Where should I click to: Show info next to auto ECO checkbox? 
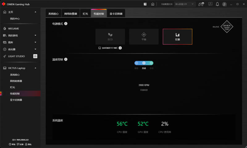click(120, 48)
